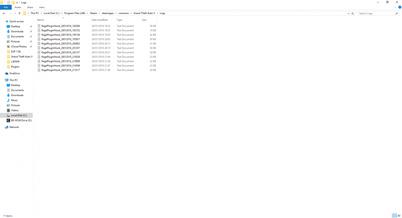The height and width of the screenshot is (218, 402).
Task: Click Local Disk (C:) in the address bar
Action: (51, 13)
